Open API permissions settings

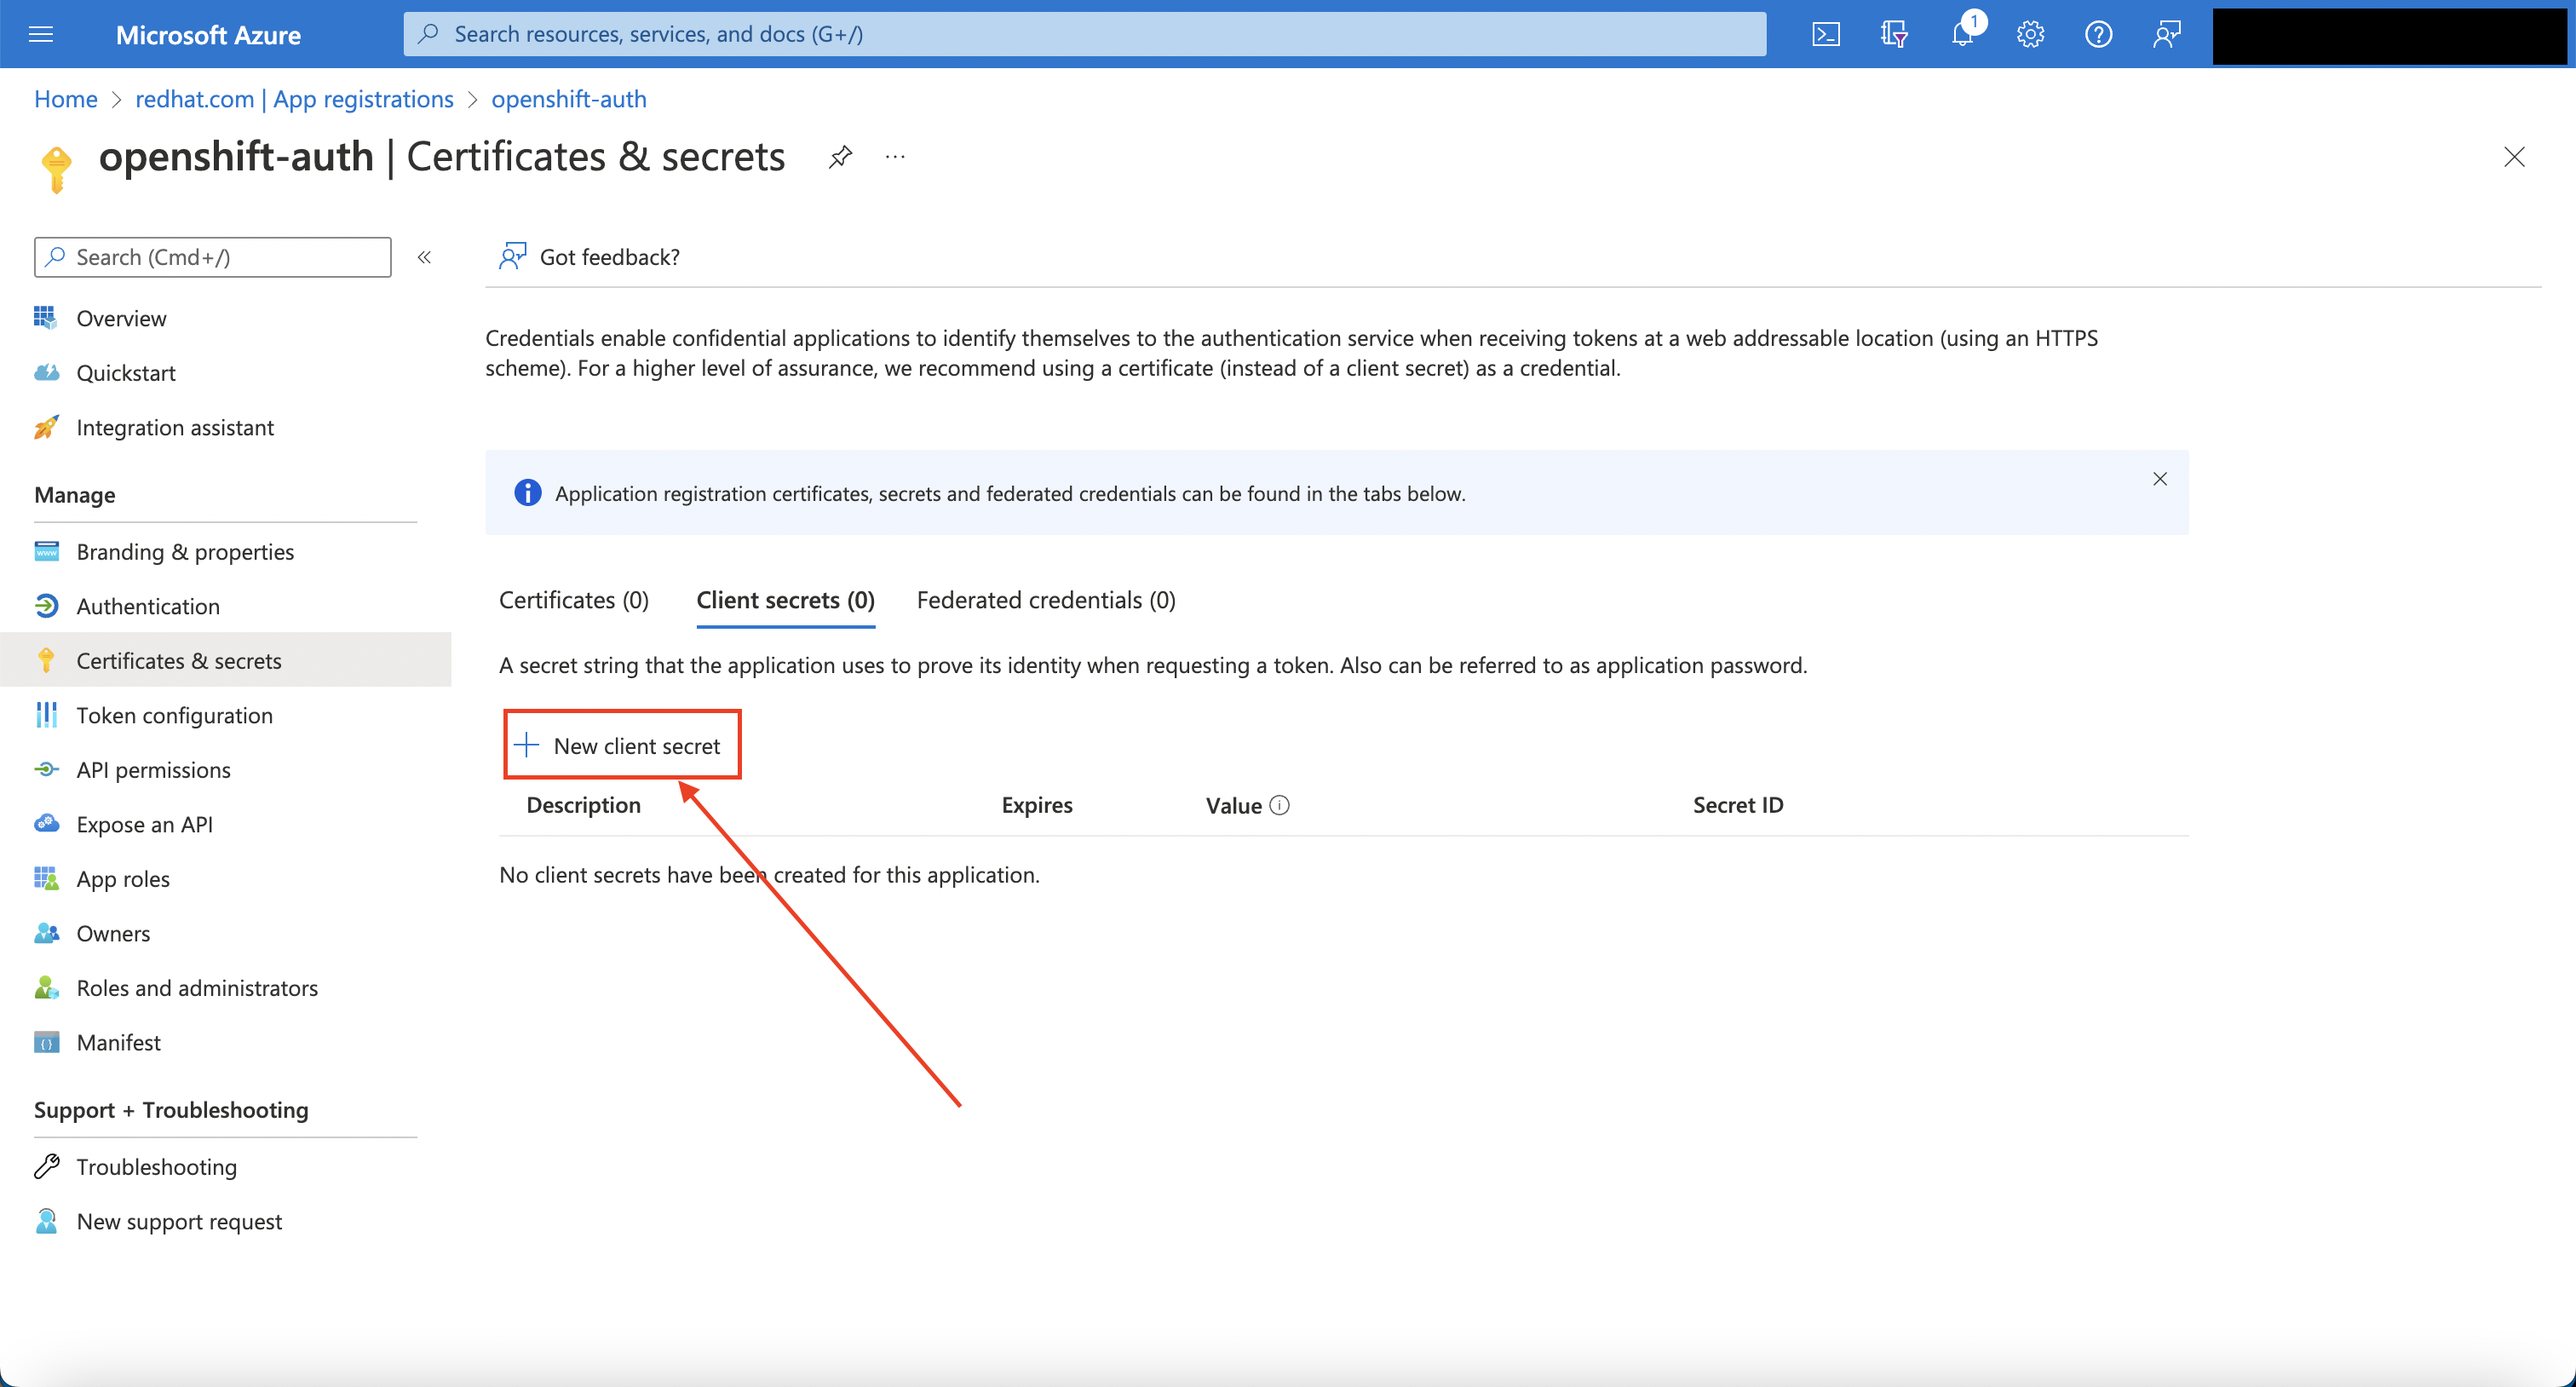click(153, 769)
